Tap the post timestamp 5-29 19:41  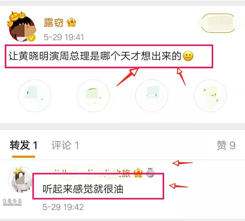[x=64, y=37]
